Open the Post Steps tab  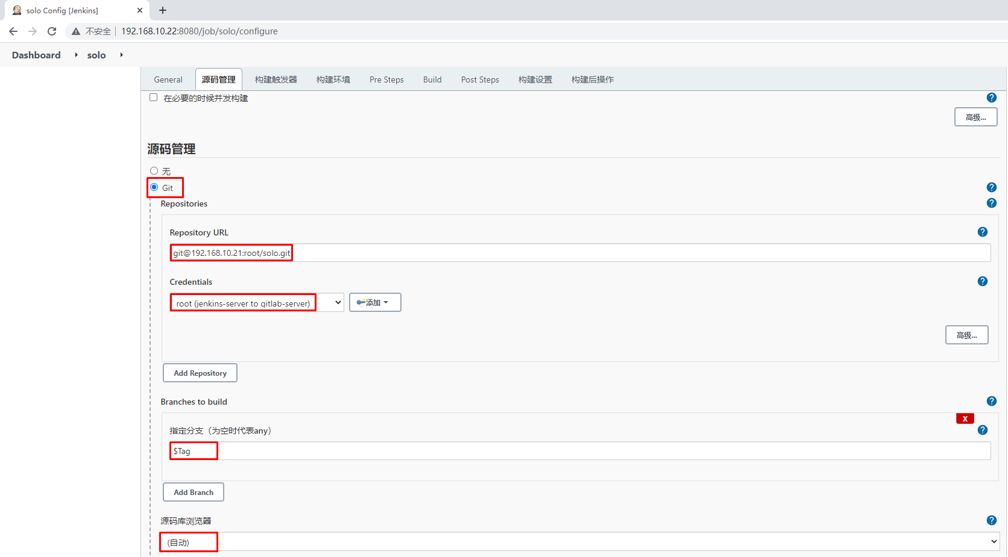point(480,79)
